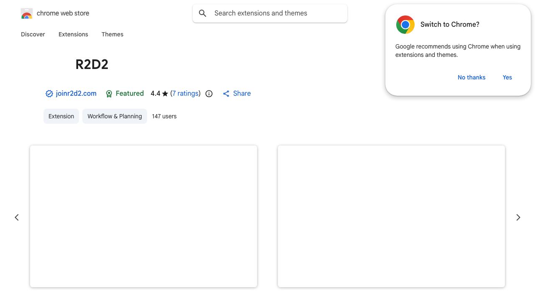Open the first screenshot thumbnail
The image size is (535, 301).
point(143,217)
